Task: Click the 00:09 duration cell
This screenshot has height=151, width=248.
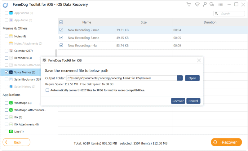Action: click(177, 46)
